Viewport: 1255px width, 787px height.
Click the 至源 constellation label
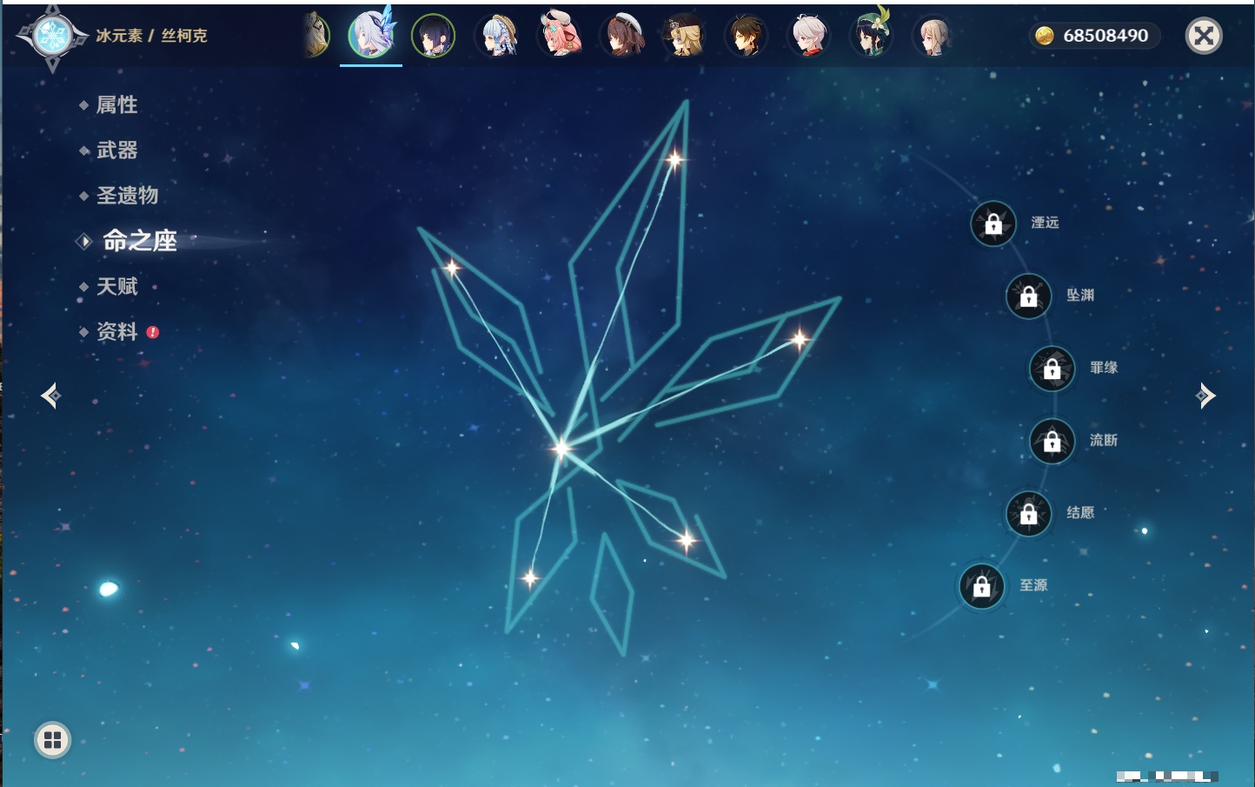1033,585
